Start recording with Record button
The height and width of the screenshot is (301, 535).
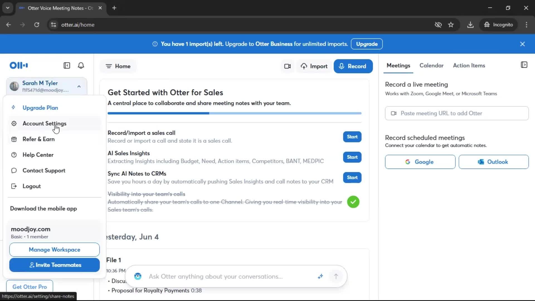(353, 66)
